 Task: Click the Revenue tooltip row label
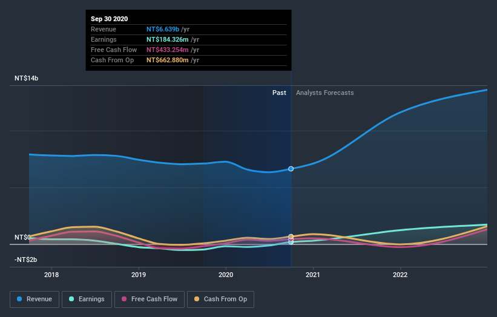[104, 29]
